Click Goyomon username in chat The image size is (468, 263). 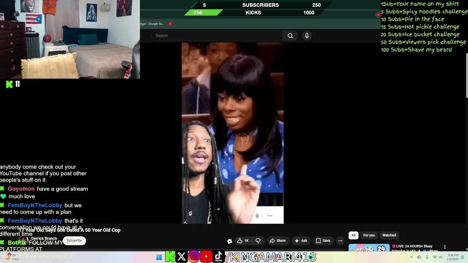pos(21,189)
